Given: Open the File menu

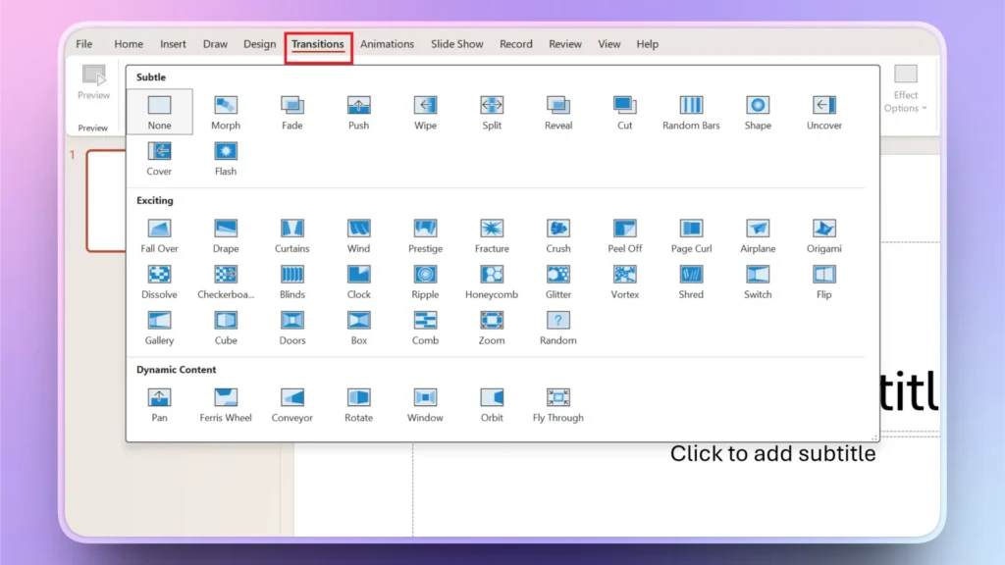Looking at the screenshot, I should [x=84, y=44].
